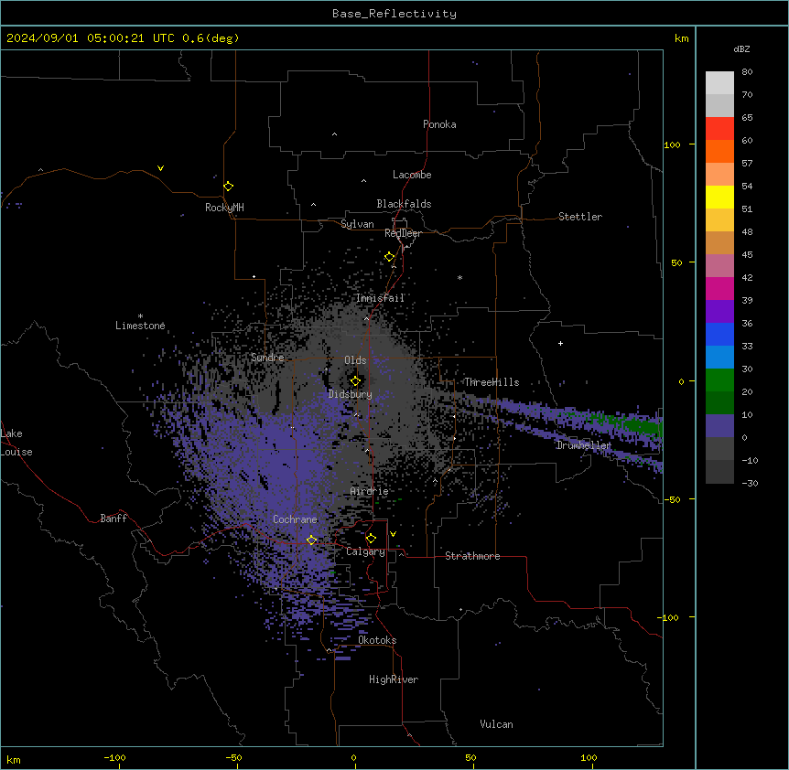This screenshot has width=789, height=770.
Task: Click the Ponoka city label
Action: pos(439,124)
